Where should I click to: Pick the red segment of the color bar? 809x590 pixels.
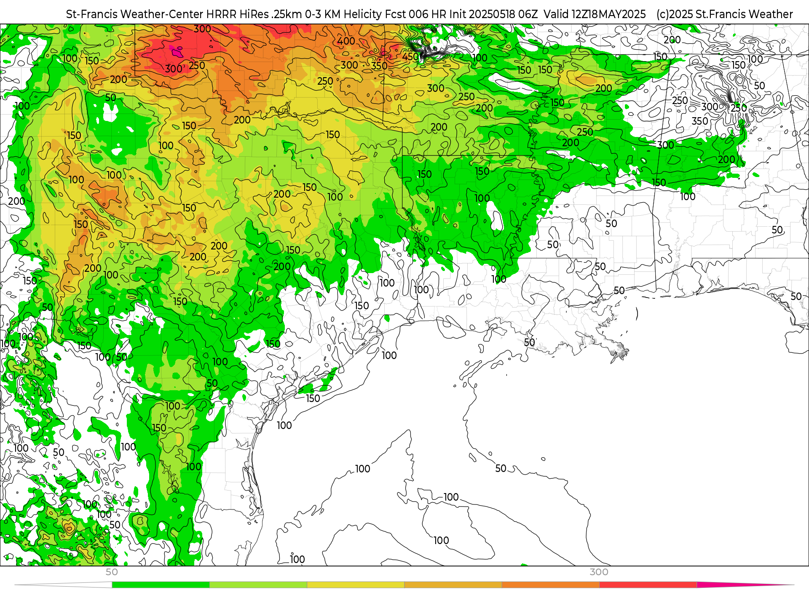pyautogui.click(x=648, y=585)
